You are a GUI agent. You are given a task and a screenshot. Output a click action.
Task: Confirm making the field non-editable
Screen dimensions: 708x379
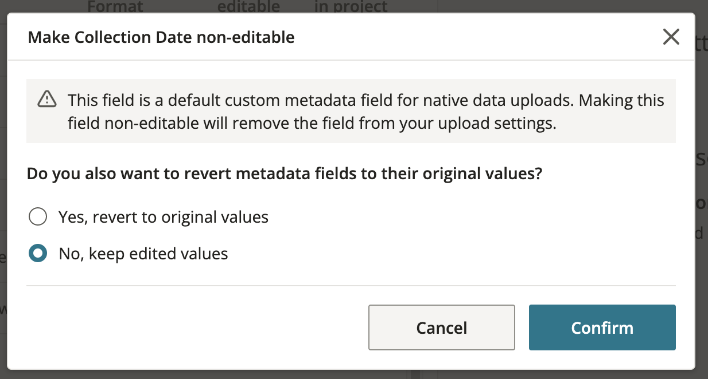[x=602, y=327]
